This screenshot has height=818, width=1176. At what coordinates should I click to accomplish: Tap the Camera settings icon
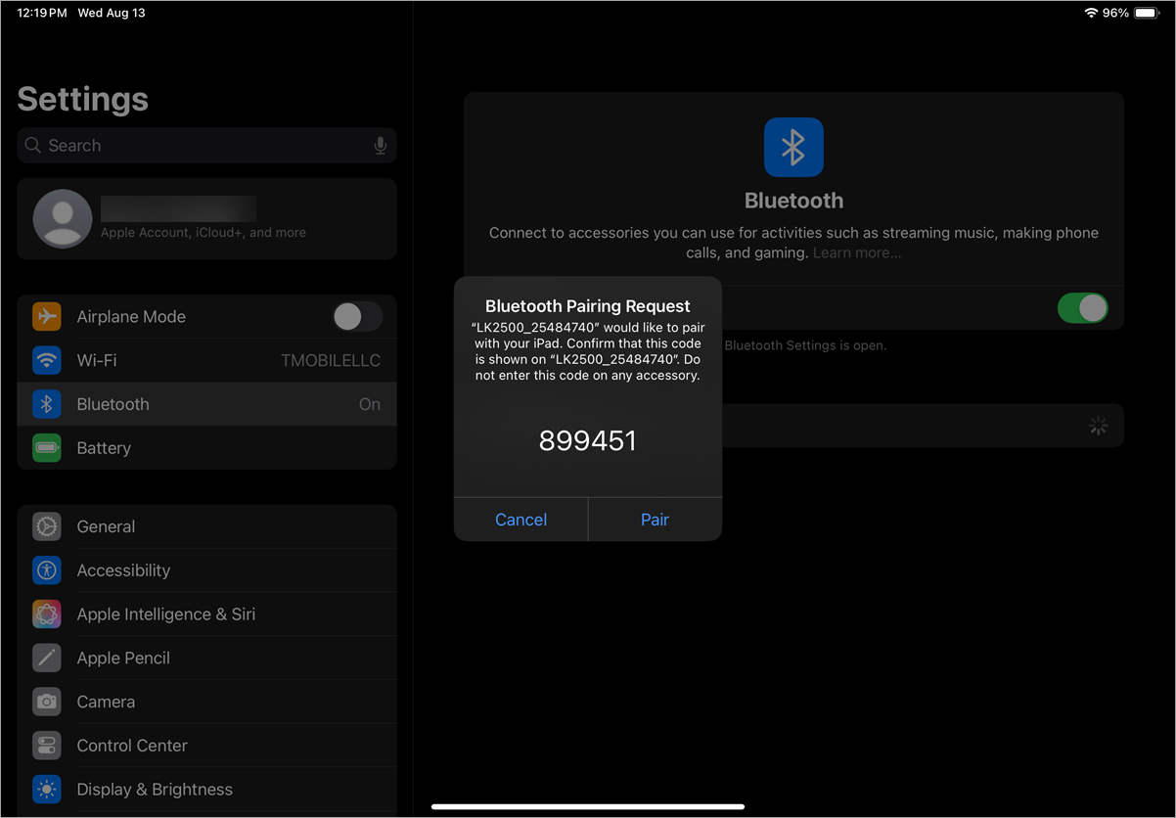(47, 702)
